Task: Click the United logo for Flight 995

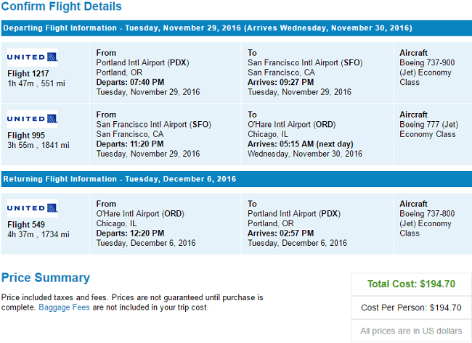Action: click(32, 119)
